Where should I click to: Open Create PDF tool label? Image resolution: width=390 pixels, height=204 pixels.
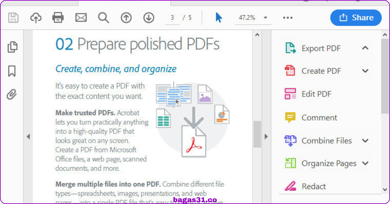[321, 71]
